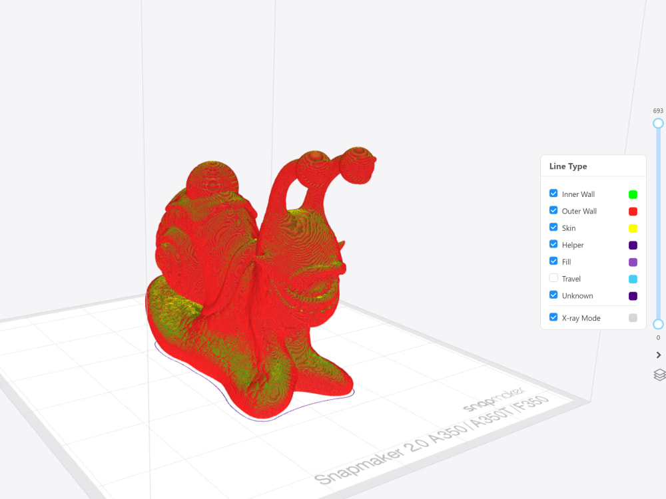The image size is (666, 499).
Task: Uncheck the Inner Wall checkbox
Action: point(553,194)
